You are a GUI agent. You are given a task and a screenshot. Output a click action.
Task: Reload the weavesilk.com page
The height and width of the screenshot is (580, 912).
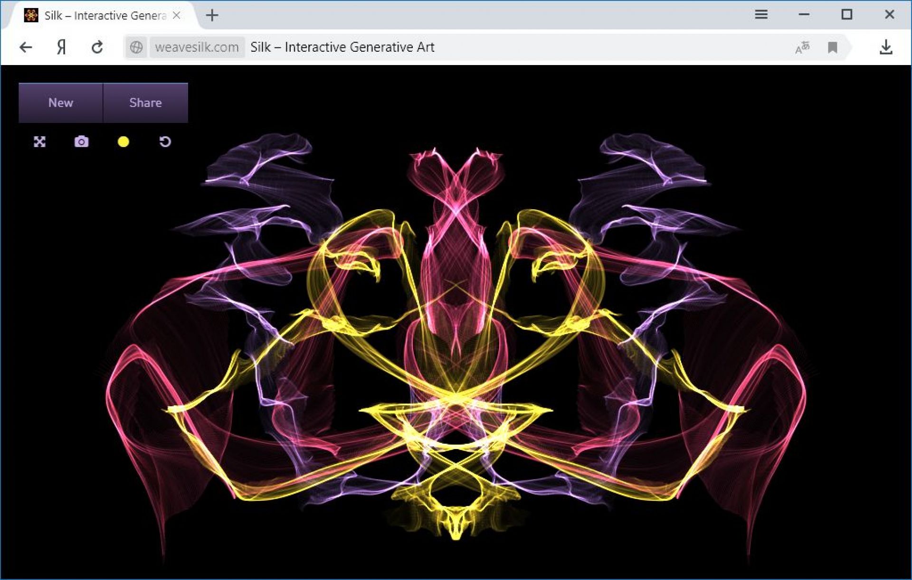click(97, 47)
